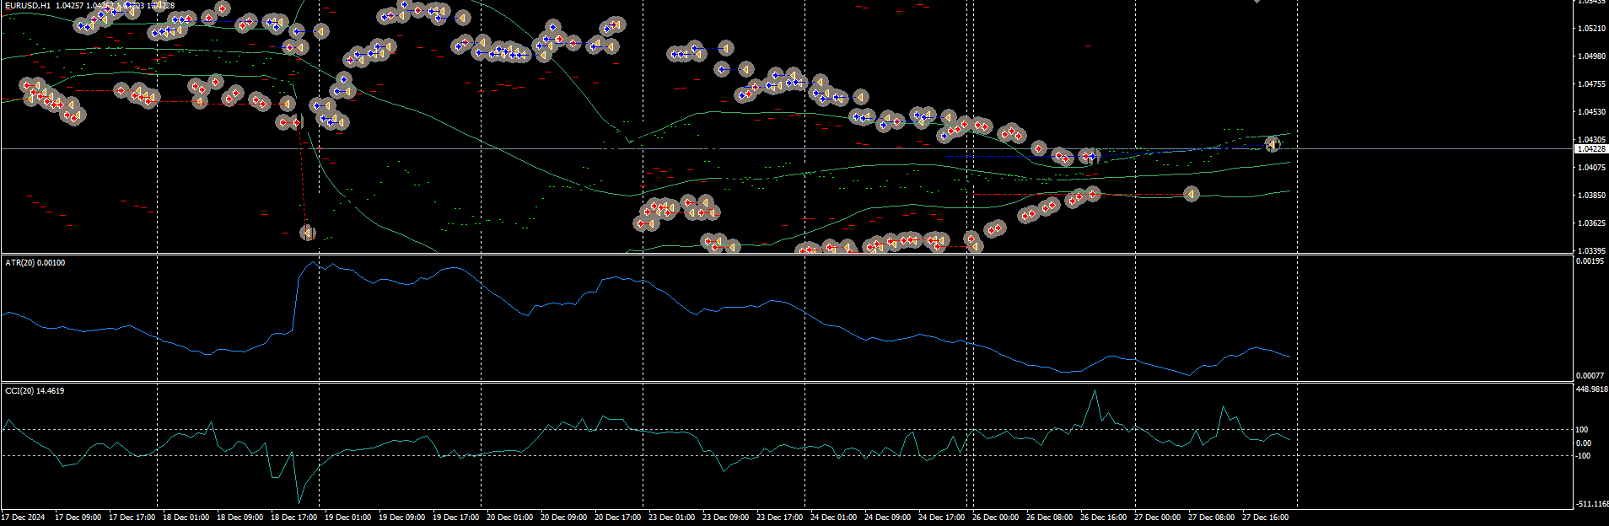This screenshot has height=526, width=1609.
Task: Click the 20 Dec 17:00 time label
Action: coord(617,518)
